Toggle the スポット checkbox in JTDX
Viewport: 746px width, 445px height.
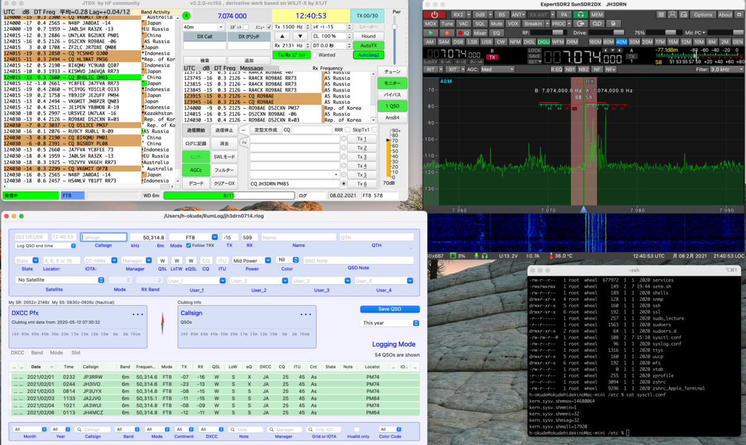(246, 27)
